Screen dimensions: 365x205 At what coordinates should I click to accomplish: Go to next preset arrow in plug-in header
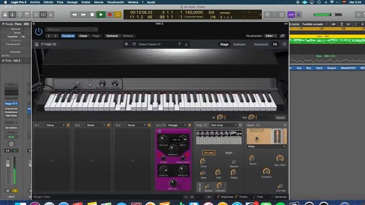55,36
